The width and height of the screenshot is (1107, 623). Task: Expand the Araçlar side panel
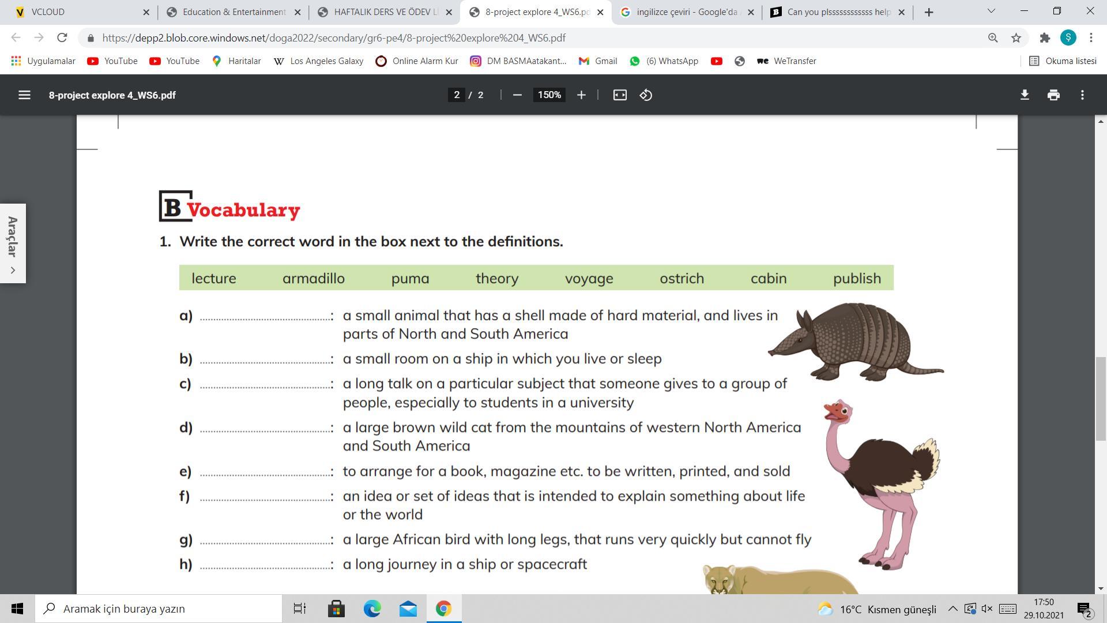coord(13,270)
